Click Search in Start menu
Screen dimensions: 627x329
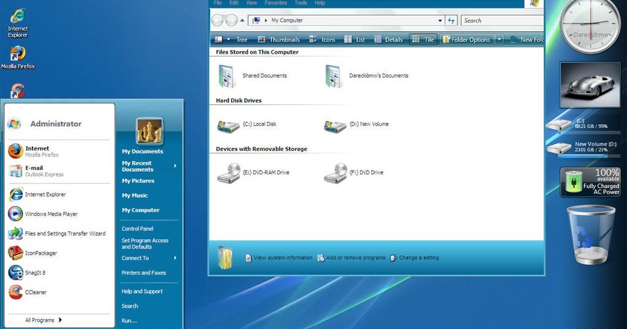[x=130, y=306]
